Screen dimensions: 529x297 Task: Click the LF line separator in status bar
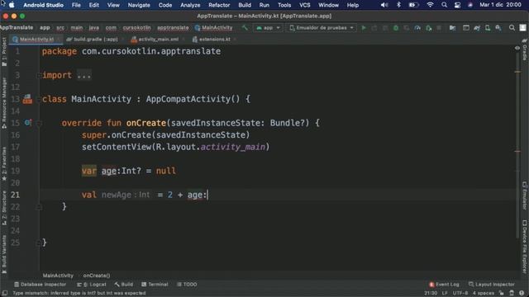(445, 294)
